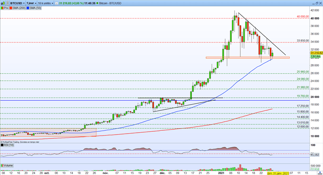Screen dimensions: 323x175
Task: Click the Prix candle color swatch
Action: tap(2, 8)
